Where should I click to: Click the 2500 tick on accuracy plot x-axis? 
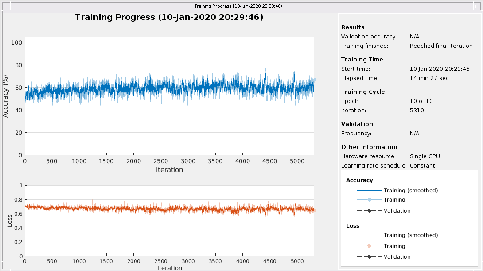tap(161, 161)
